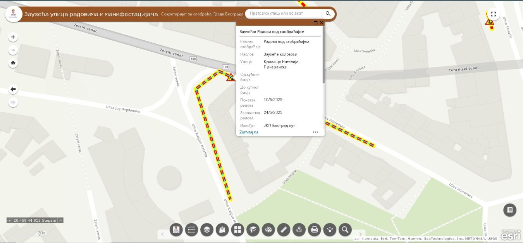Click the coordinate locate crosshair icon
This screenshot has width=523, height=243.
coord(10,221)
